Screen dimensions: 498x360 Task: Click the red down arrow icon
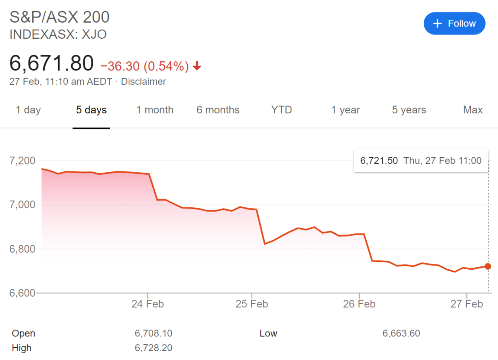pos(197,66)
